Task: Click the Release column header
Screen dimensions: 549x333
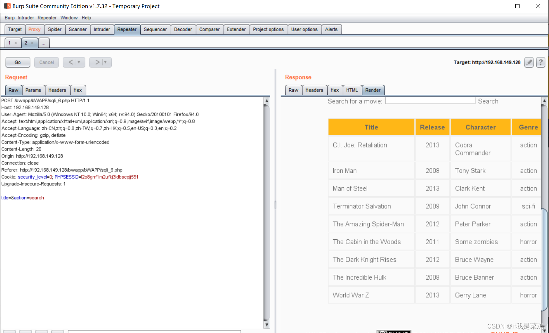Action: coord(432,127)
